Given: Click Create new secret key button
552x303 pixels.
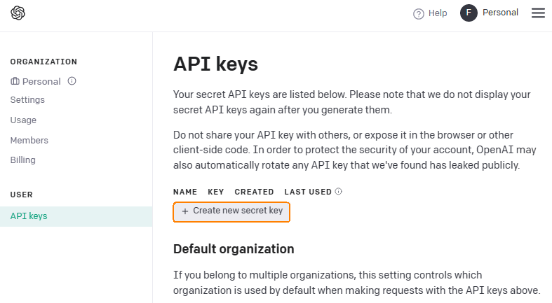Looking at the screenshot, I should pos(231,211).
